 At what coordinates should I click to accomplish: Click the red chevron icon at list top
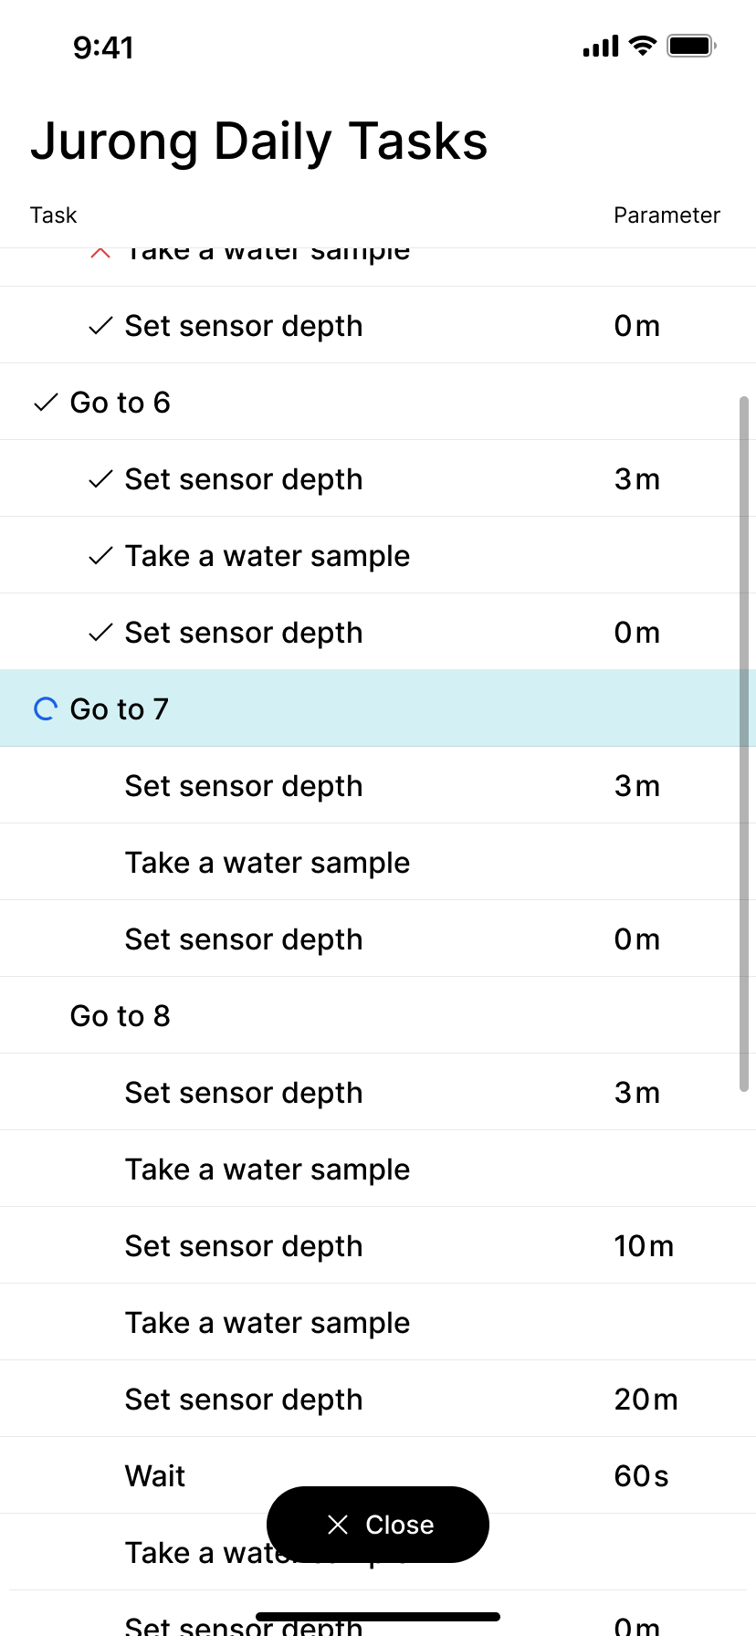coord(100,253)
